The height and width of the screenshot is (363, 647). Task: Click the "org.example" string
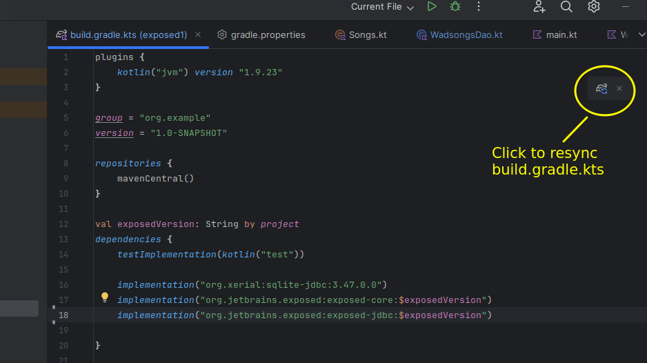[175, 118]
